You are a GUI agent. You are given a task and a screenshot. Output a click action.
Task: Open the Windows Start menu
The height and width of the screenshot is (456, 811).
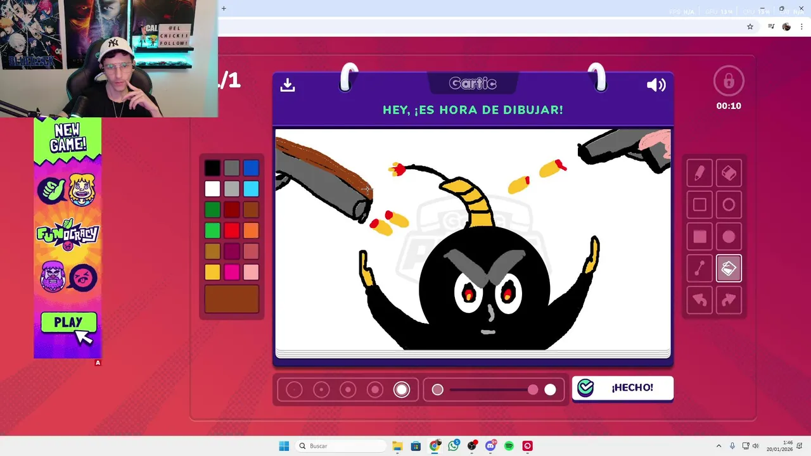284,446
